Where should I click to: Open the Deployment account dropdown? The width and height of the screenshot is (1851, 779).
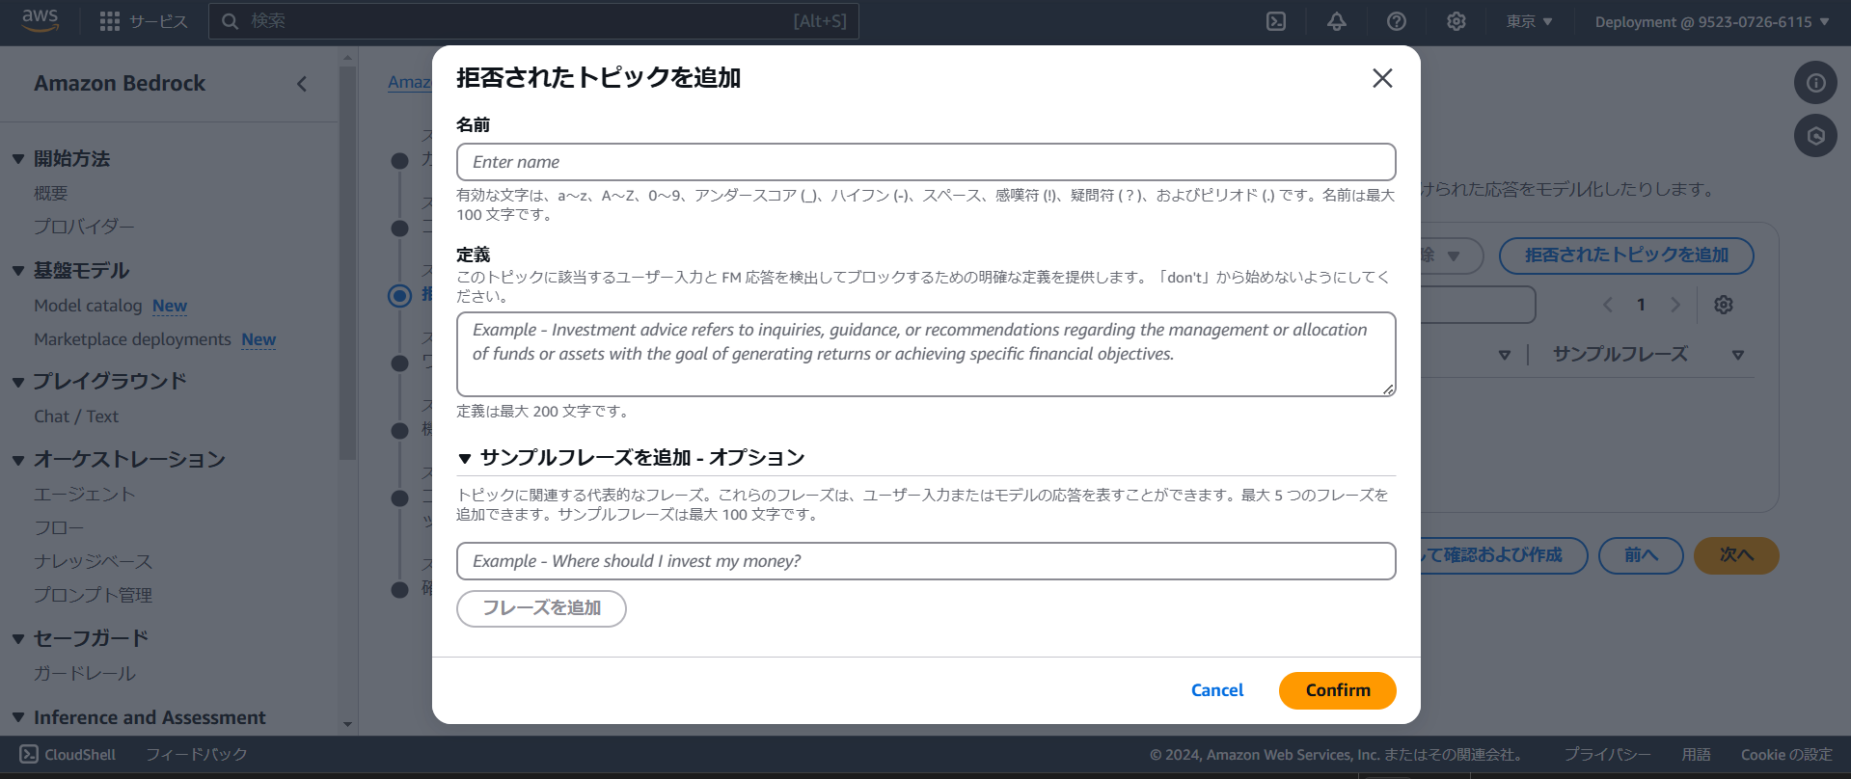pos(1711,21)
